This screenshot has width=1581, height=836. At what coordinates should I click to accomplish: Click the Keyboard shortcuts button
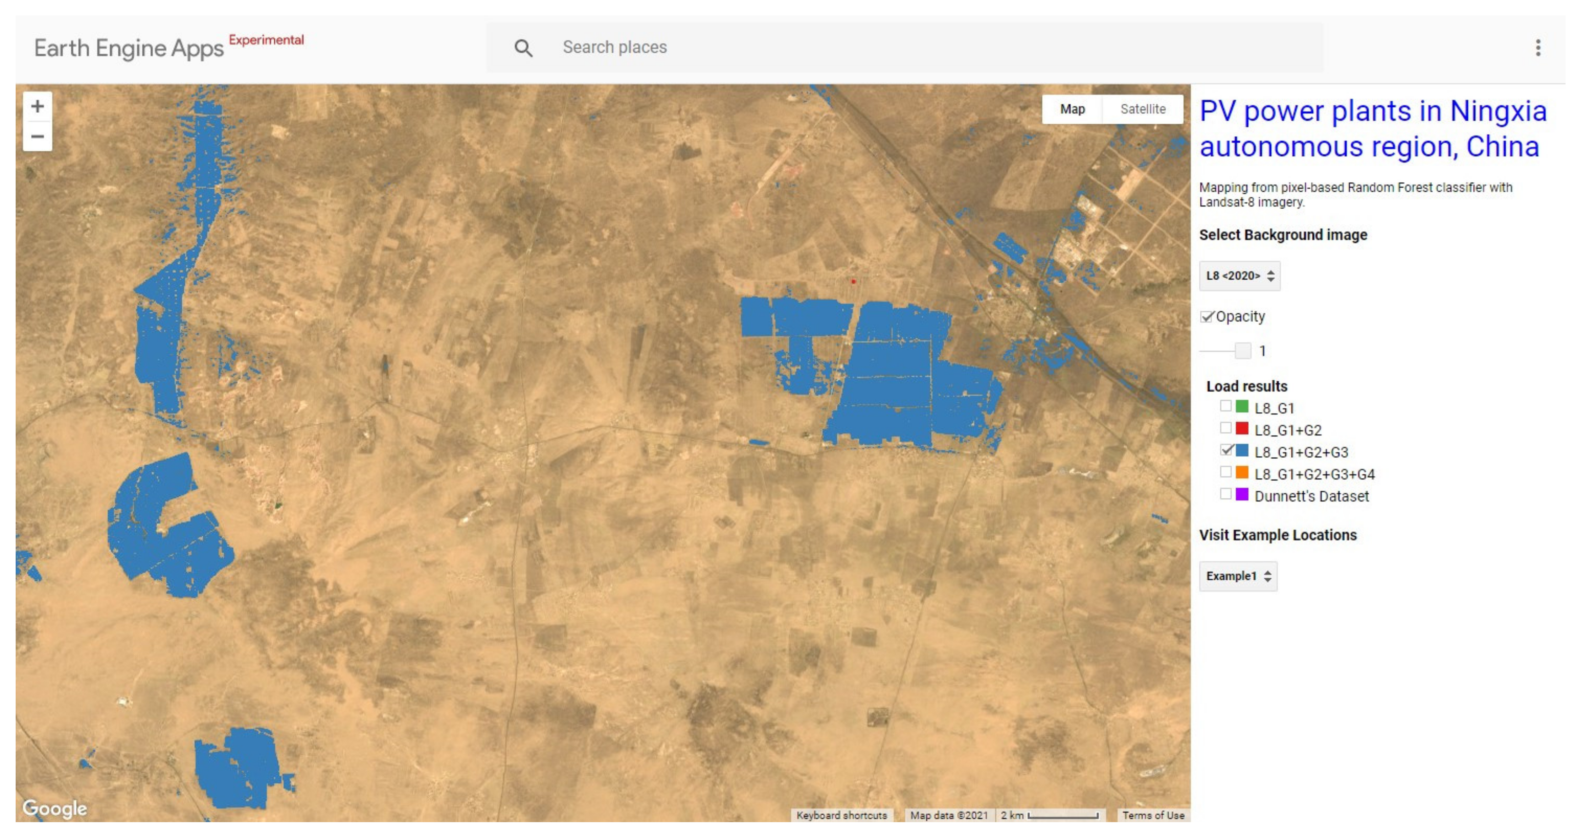tap(841, 815)
